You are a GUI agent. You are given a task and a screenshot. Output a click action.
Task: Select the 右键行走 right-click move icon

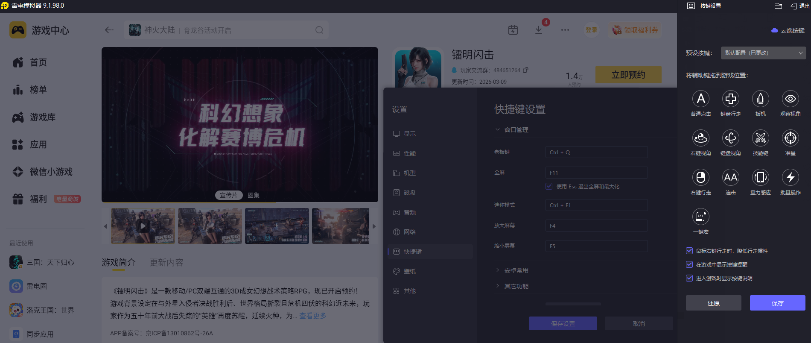click(x=700, y=177)
